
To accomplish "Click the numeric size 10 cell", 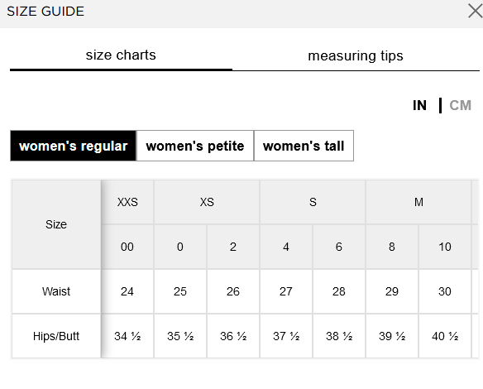I will pyautogui.click(x=445, y=247).
